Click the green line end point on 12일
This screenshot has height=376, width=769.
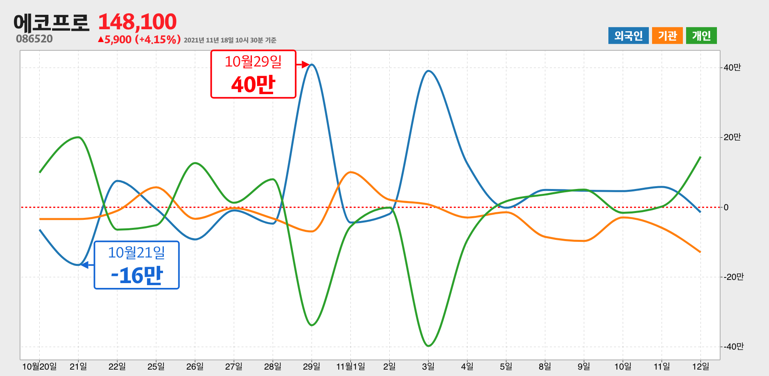700,157
